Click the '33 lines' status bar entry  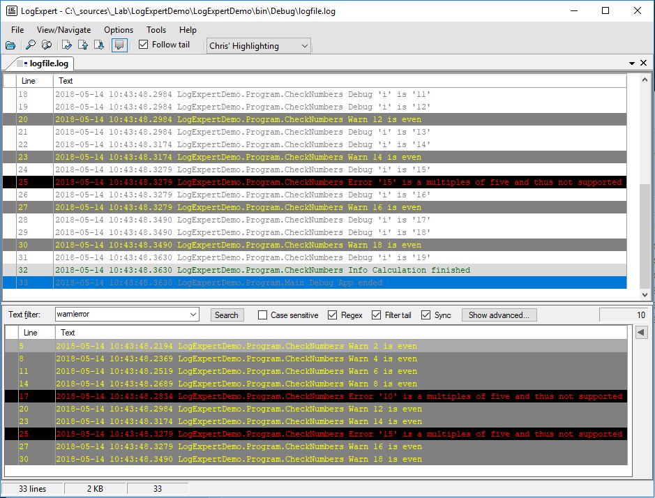click(32, 488)
